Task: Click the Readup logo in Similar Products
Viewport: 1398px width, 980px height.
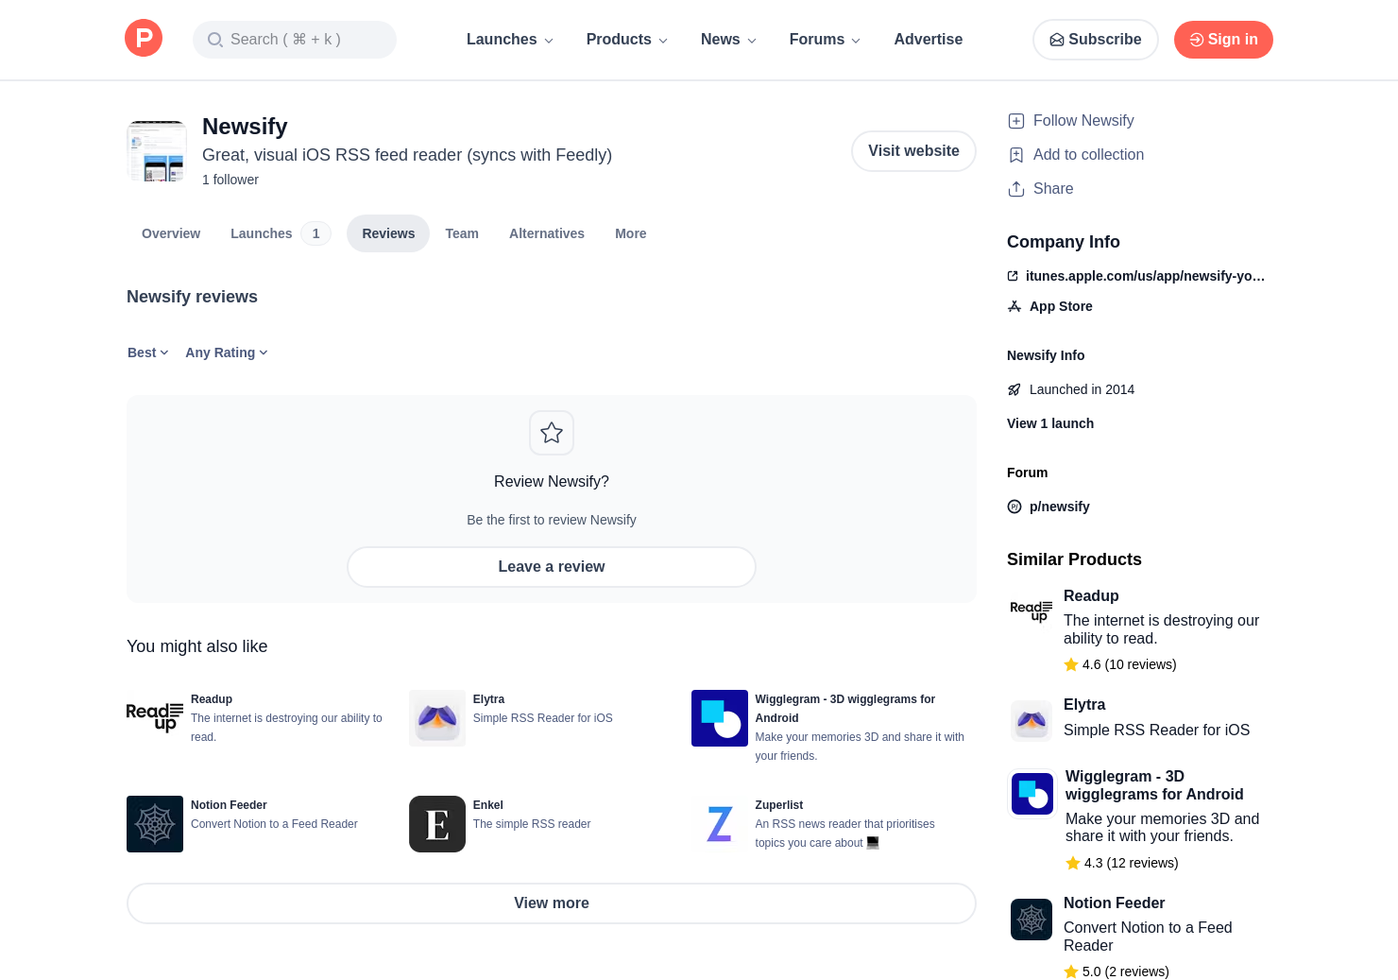Action: pos(1031,611)
